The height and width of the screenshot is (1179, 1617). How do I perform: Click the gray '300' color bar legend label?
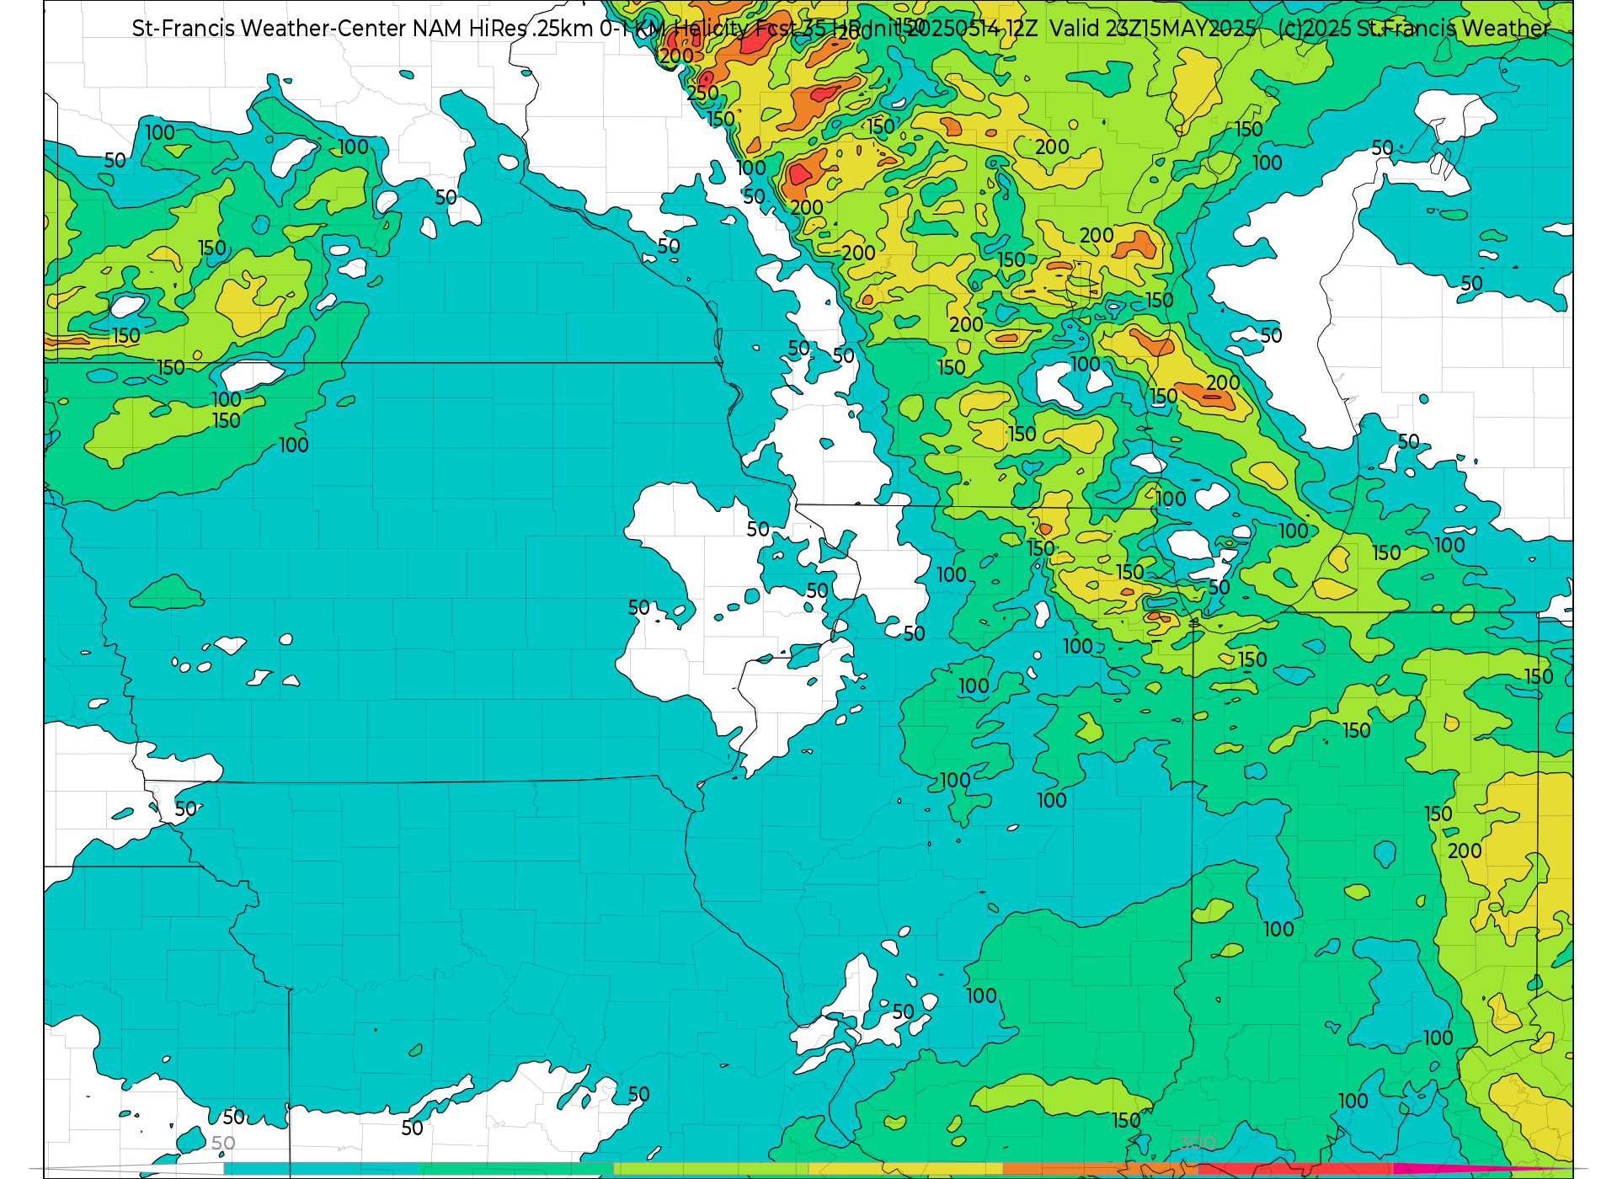tap(1197, 1143)
